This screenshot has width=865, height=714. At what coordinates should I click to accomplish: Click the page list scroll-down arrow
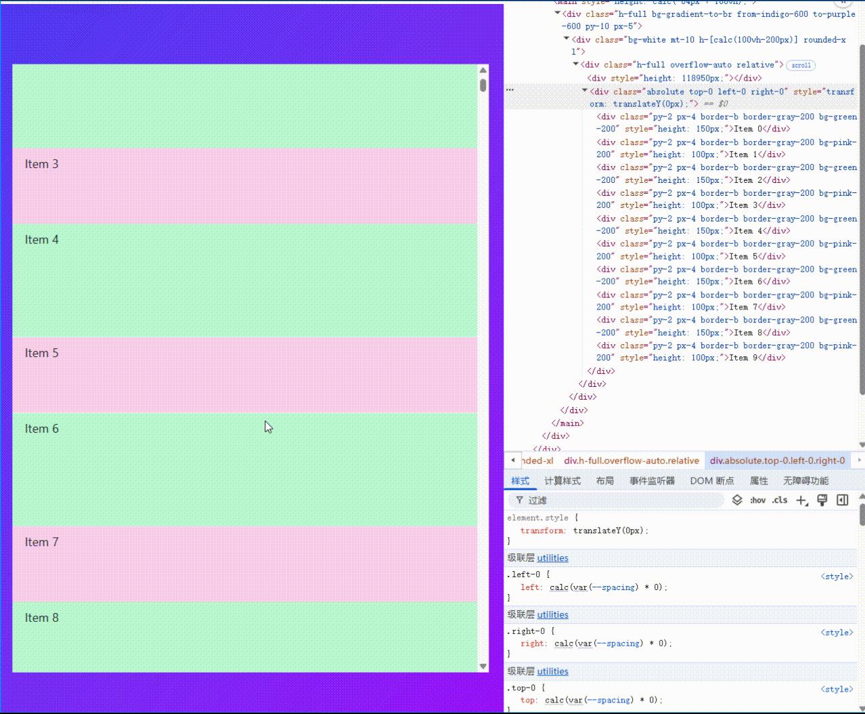click(483, 667)
